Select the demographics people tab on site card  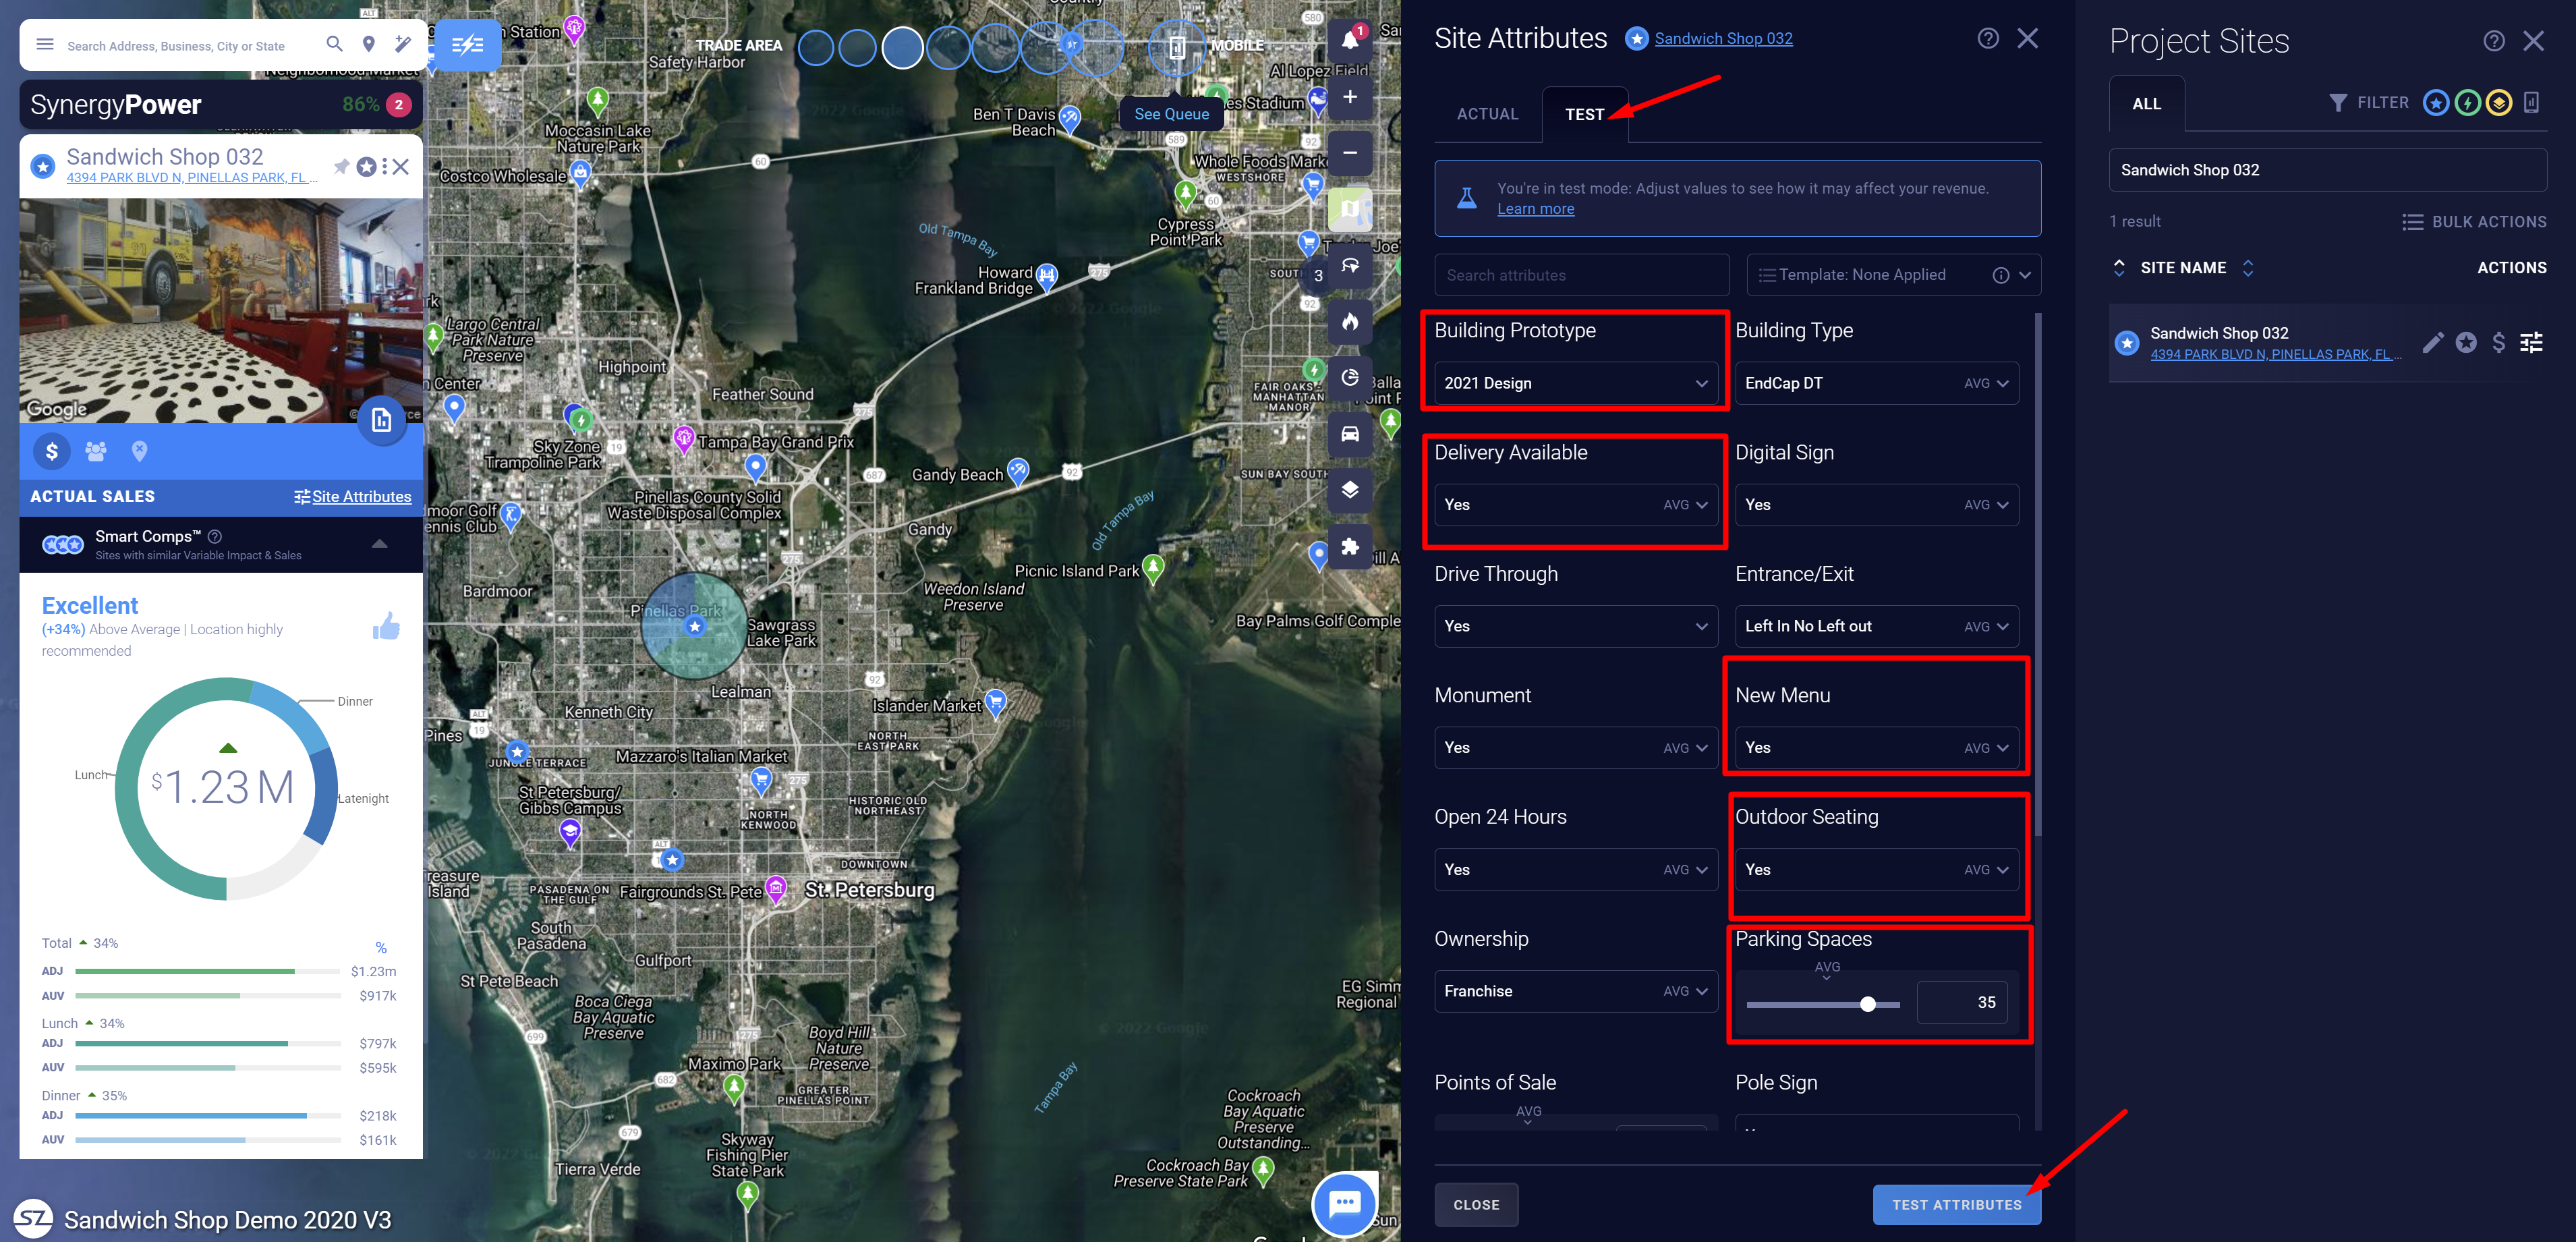[96, 451]
